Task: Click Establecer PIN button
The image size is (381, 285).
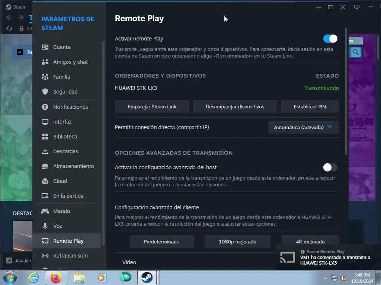Action: (310, 107)
